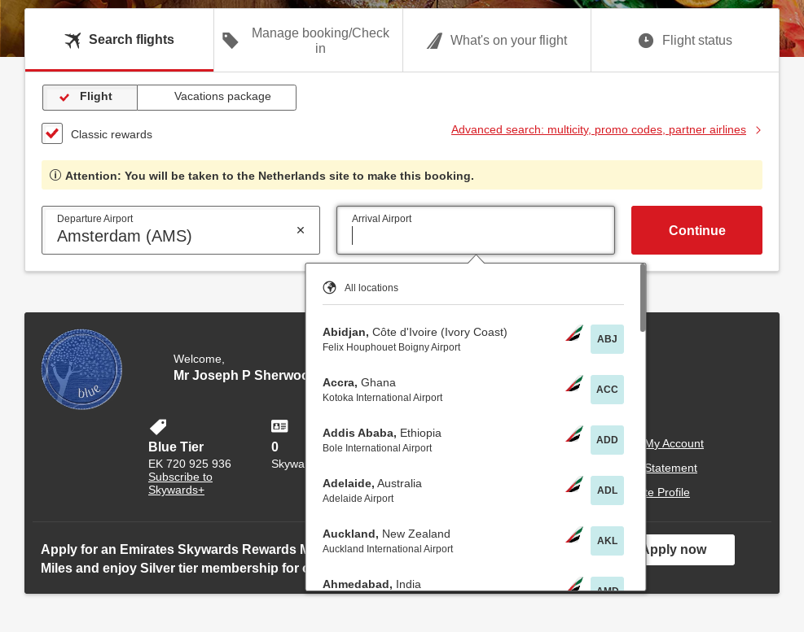Choose Adelaide, Australia from the list

472,490
